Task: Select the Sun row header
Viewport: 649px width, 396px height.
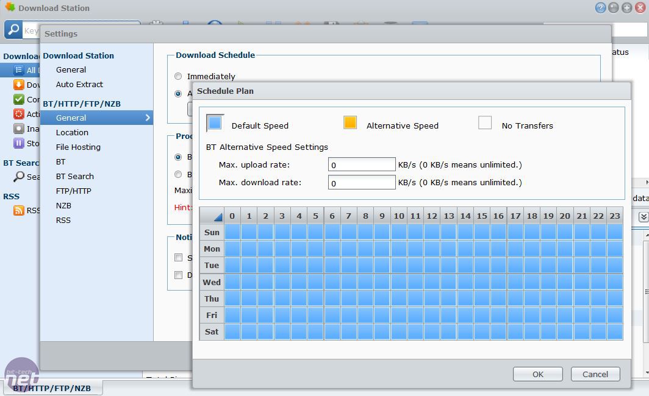Action: pyautogui.click(x=212, y=232)
